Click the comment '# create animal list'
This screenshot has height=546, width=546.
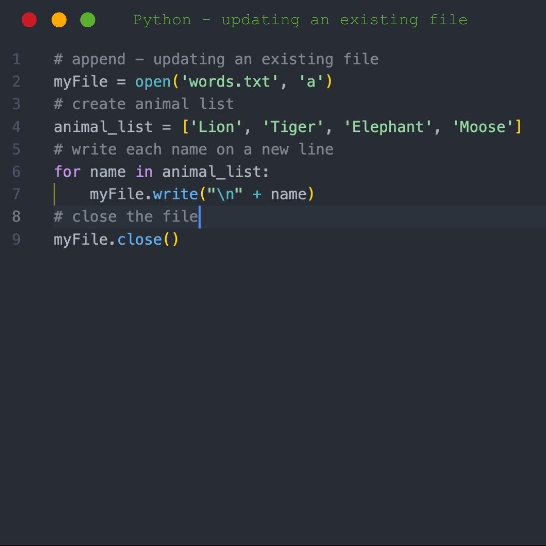coord(144,104)
